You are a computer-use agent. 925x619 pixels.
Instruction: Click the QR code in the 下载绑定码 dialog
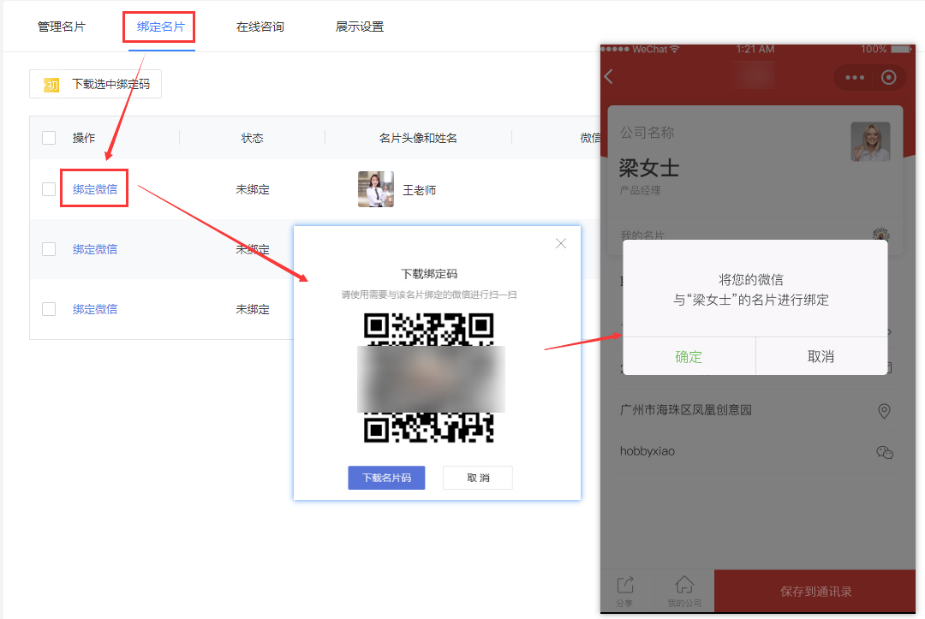click(x=429, y=378)
